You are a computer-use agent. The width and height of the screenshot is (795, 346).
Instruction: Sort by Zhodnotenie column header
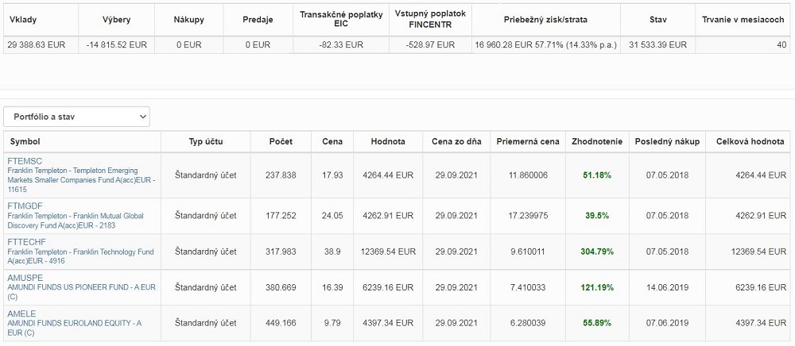(x=597, y=141)
